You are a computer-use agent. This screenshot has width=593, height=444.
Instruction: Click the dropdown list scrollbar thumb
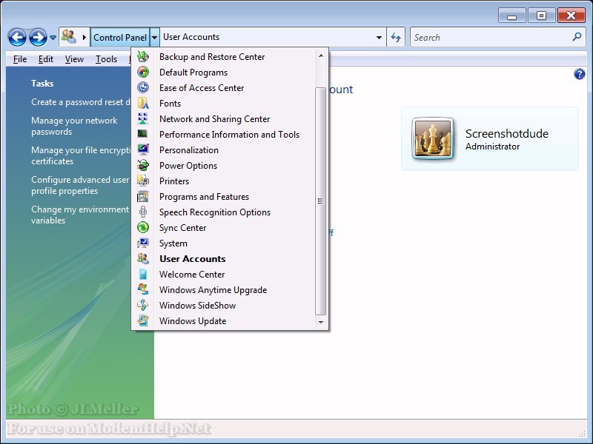click(320, 201)
